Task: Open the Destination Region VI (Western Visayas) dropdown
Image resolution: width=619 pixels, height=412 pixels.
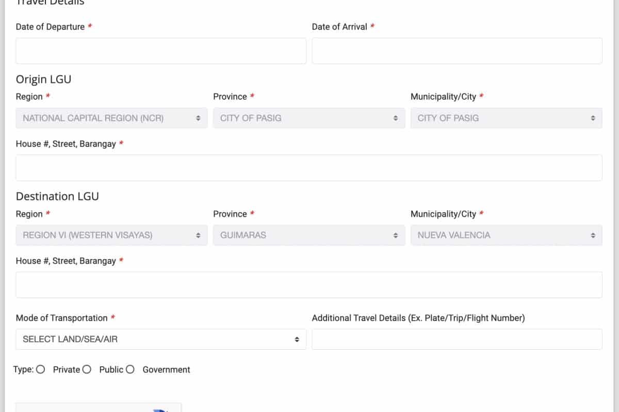Action: tap(111, 235)
